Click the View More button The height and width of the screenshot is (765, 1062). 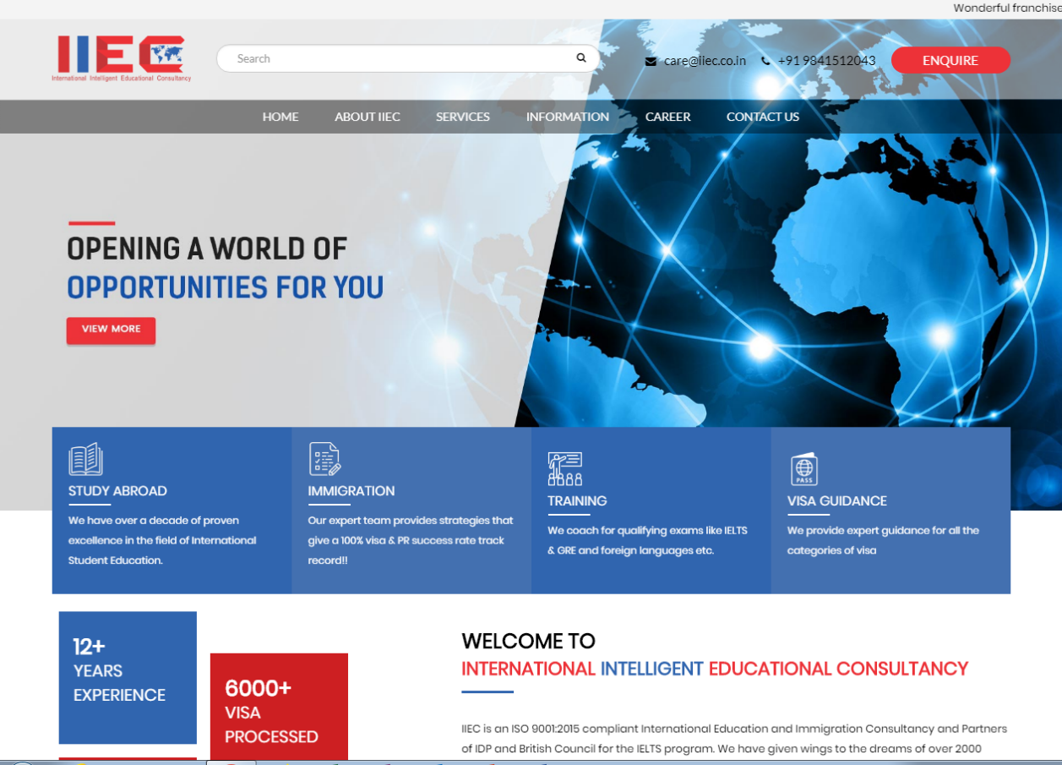point(111,330)
